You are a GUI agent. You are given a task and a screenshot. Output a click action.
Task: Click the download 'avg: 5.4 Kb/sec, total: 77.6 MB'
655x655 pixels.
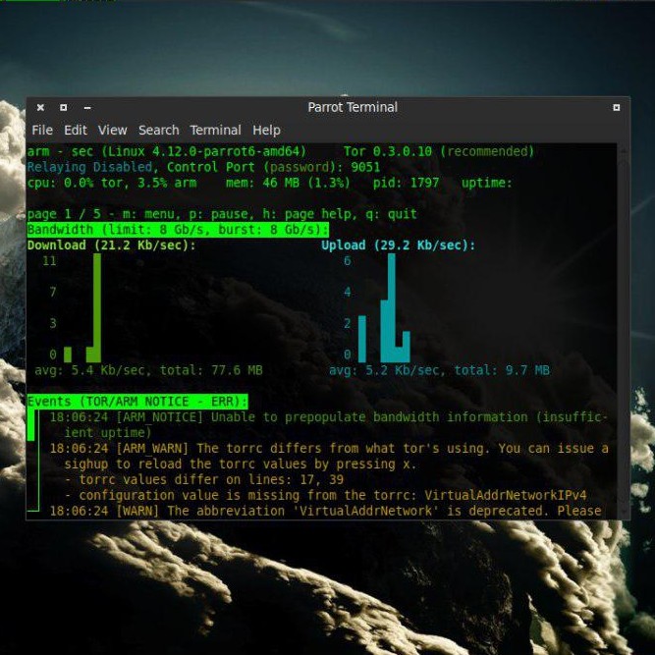pos(148,370)
